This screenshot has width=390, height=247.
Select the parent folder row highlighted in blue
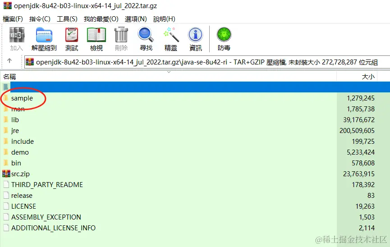pyautogui.click(x=195, y=87)
